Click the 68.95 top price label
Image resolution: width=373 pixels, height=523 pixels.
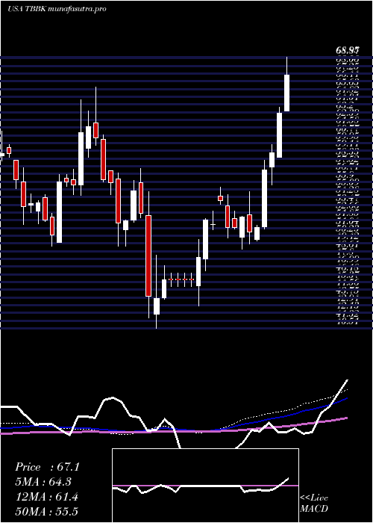coord(348,51)
